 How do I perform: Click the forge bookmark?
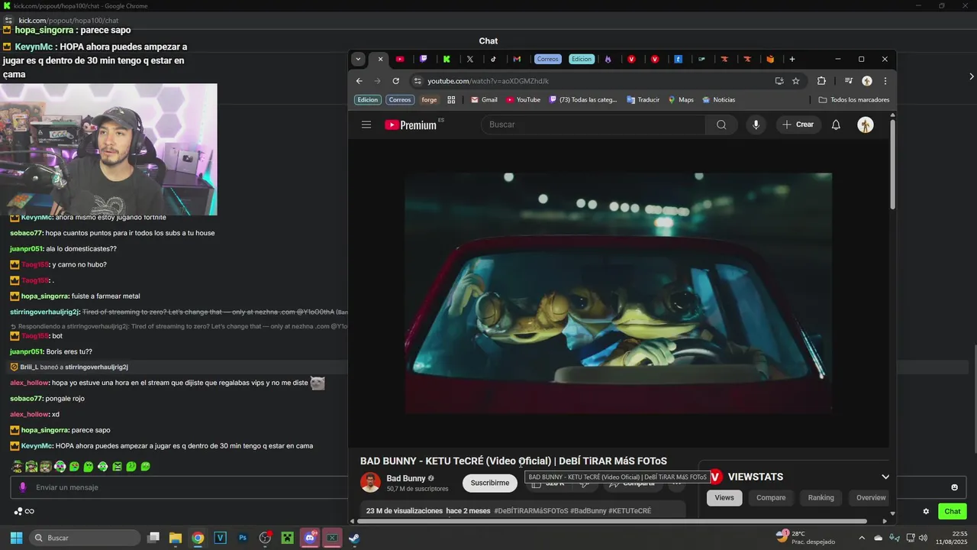click(x=430, y=100)
